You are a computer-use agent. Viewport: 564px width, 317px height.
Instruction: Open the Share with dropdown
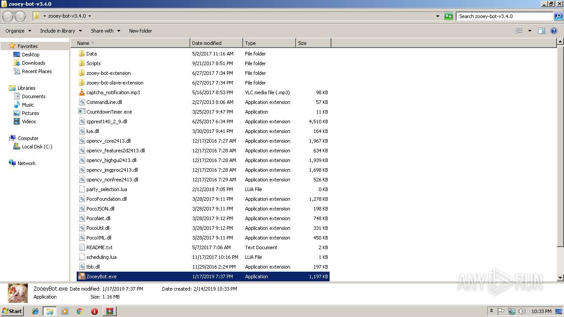click(105, 31)
